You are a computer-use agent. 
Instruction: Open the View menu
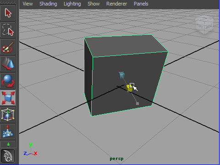27,4
